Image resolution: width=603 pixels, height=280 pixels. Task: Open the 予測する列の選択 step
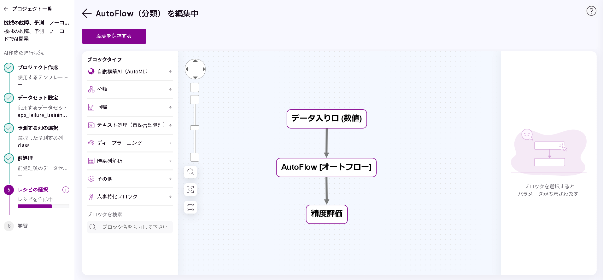coord(38,128)
